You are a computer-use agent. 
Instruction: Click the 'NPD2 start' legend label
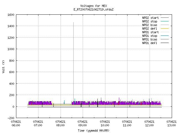pyautogui.click(x=150, y=18)
